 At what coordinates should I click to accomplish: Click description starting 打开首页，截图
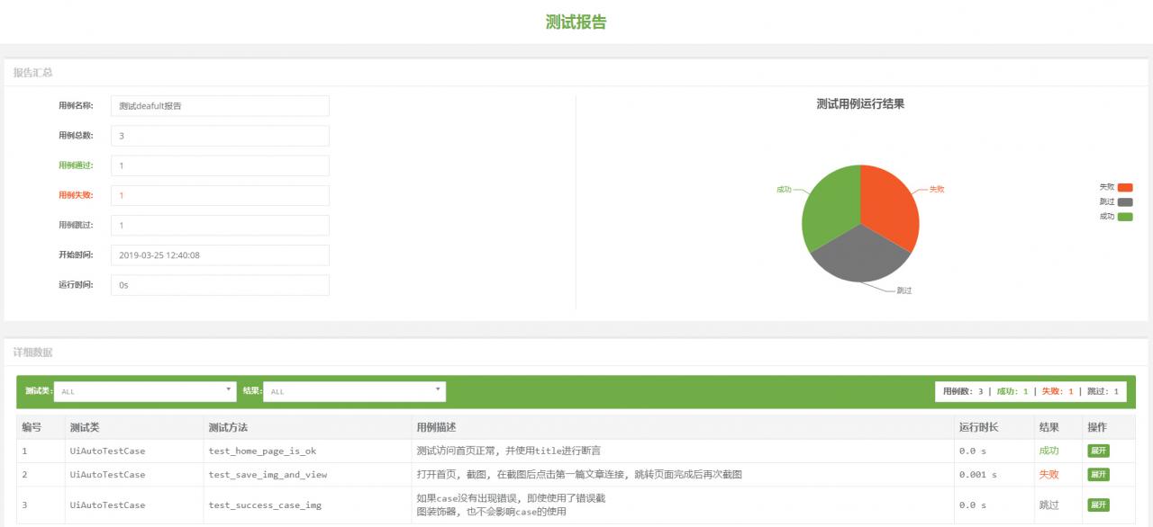(x=579, y=474)
